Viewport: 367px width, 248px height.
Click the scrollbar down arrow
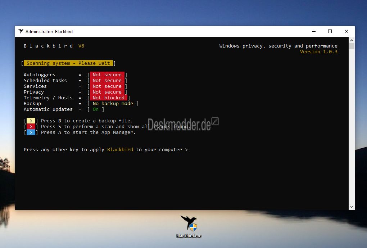(x=352, y=207)
